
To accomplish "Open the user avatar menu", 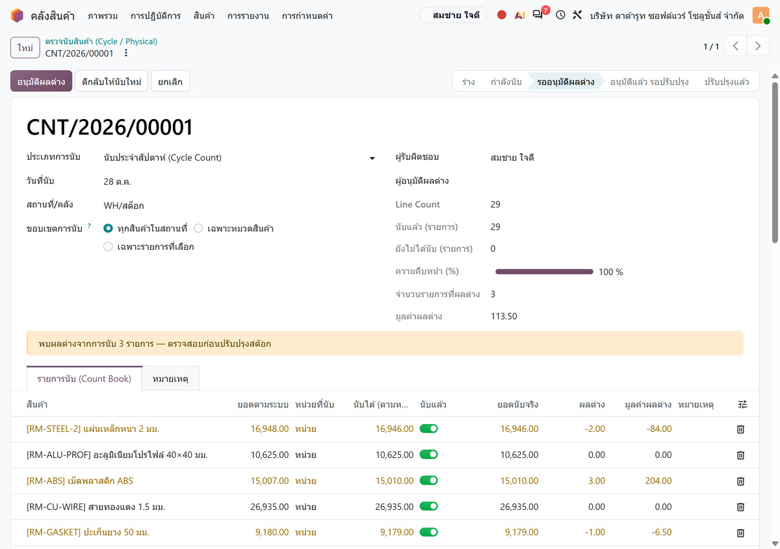I will tap(760, 16).
